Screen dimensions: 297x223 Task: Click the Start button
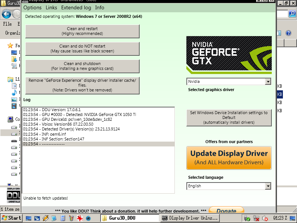tap(12, 218)
